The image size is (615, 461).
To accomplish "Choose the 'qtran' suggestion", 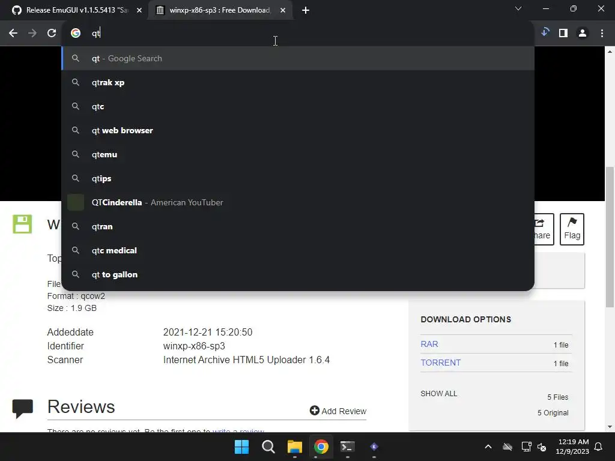I will (x=298, y=226).
